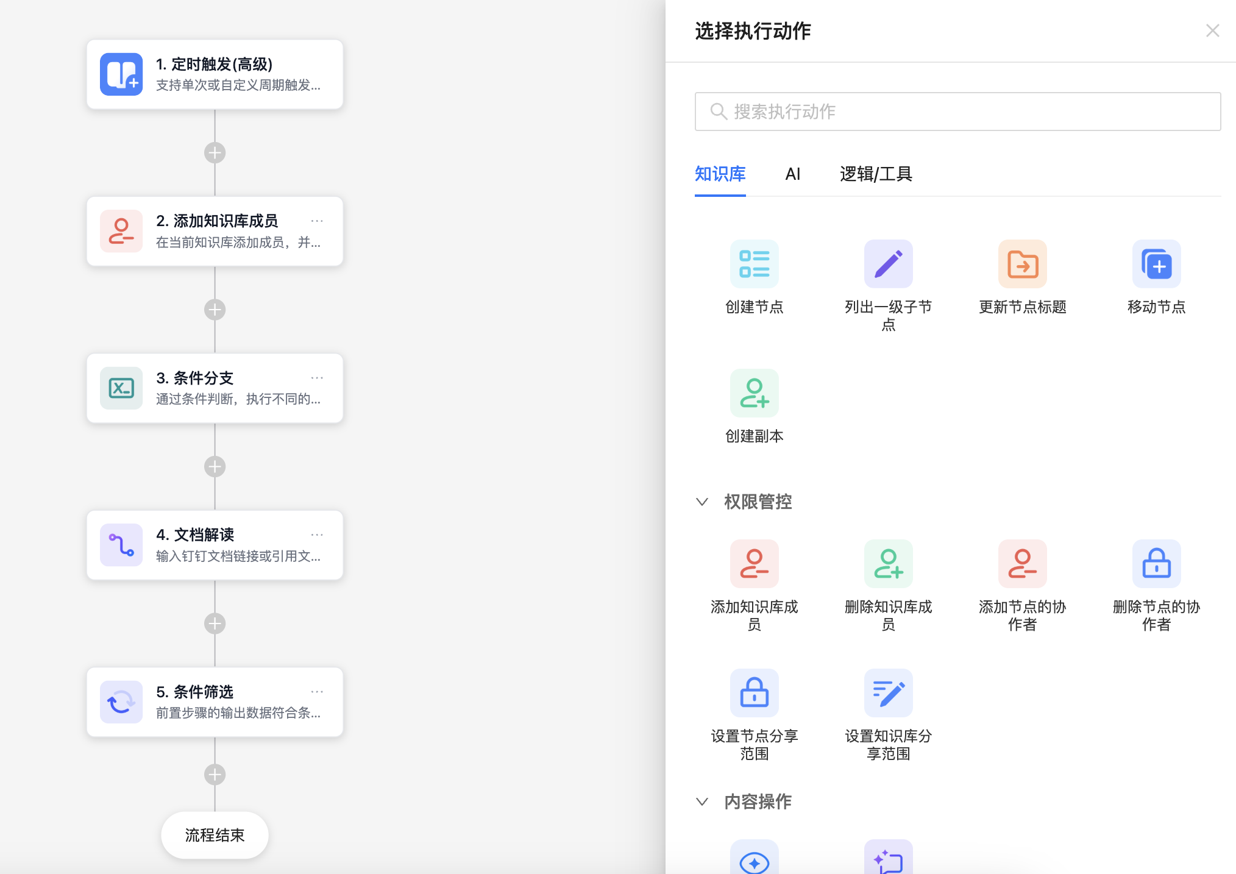Open more options for 文档解读 step
This screenshot has height=874, width=1236.
317,535
